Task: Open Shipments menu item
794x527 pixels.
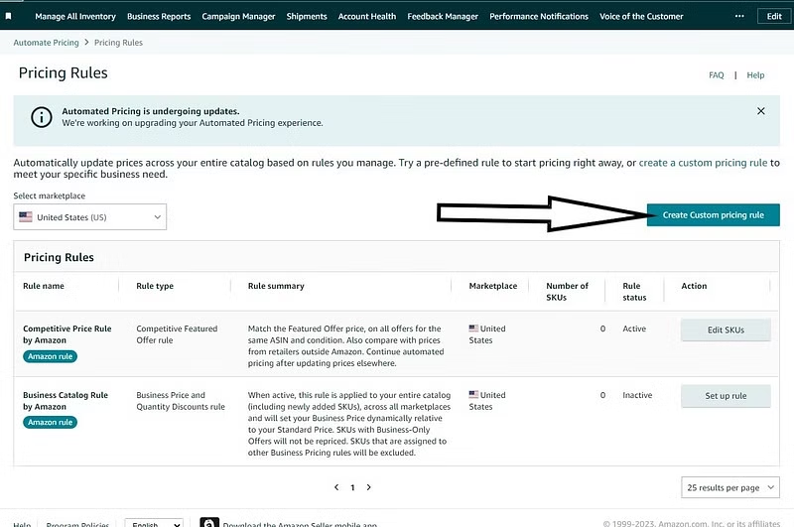Action: pos(307,16)
